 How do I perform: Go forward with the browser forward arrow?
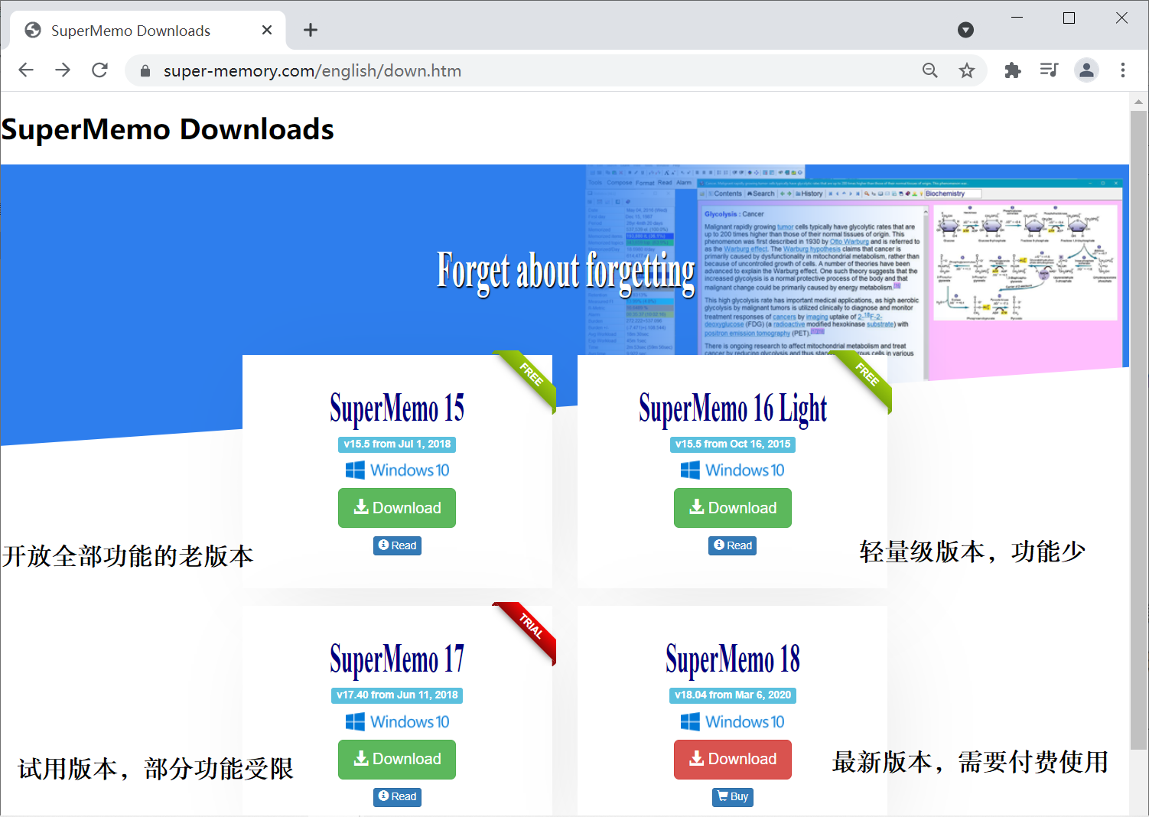coord(63,70)
